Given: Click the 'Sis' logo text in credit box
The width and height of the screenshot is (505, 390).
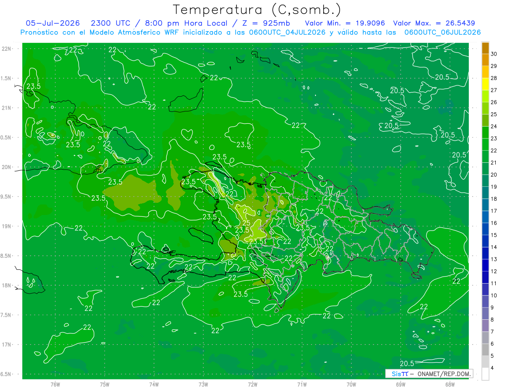Looking at the screenshot, I should point(396,374).
